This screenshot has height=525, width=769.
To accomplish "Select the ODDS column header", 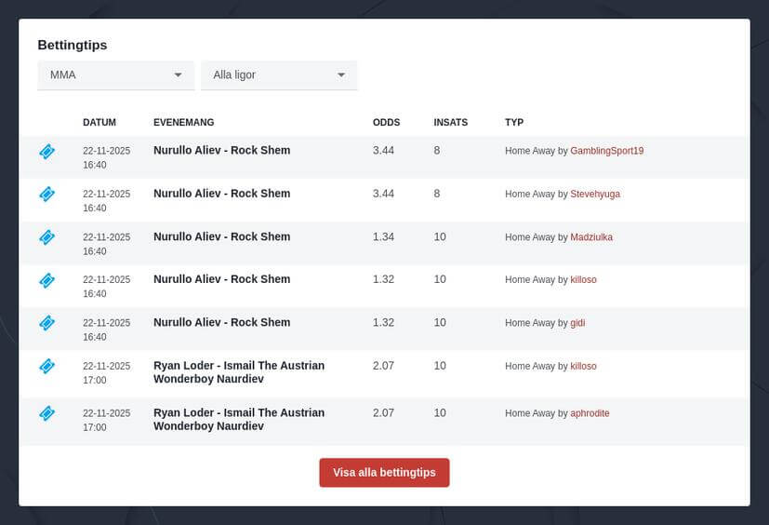I will tap(386, 123).
